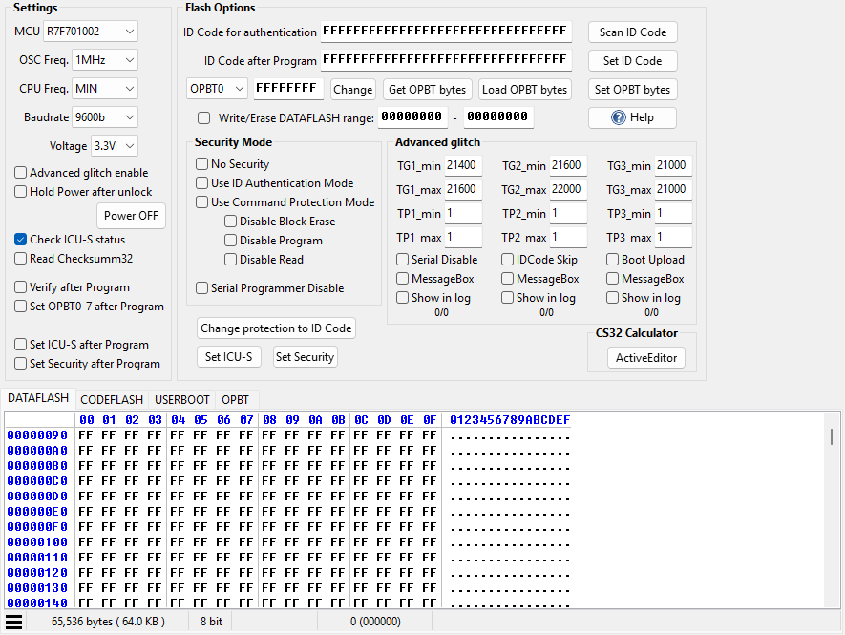Enable Advanced glitch enable checkbox
Image resolution: width=845 pixels, height=635 pixels.
point(20,173)
